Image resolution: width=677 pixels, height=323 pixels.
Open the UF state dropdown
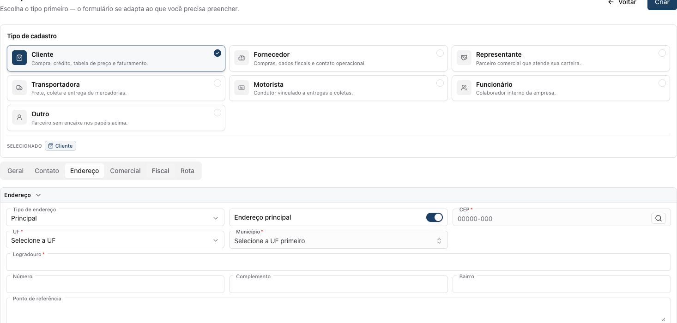(x=115, y=240)
